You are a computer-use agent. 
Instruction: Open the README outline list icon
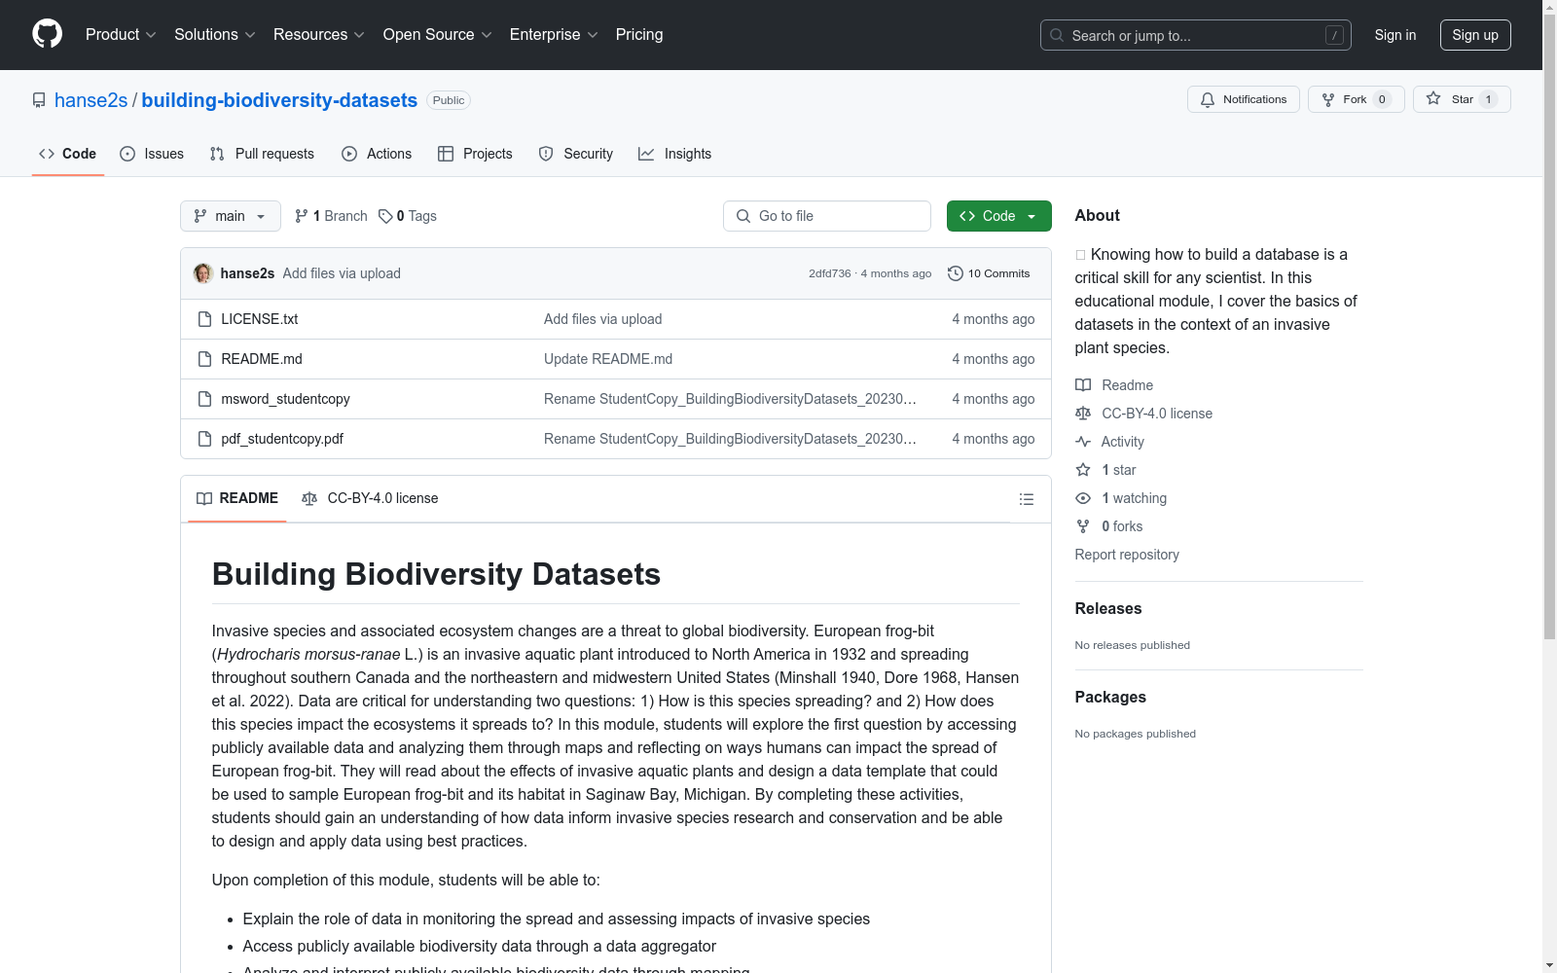click(1027, 499)
